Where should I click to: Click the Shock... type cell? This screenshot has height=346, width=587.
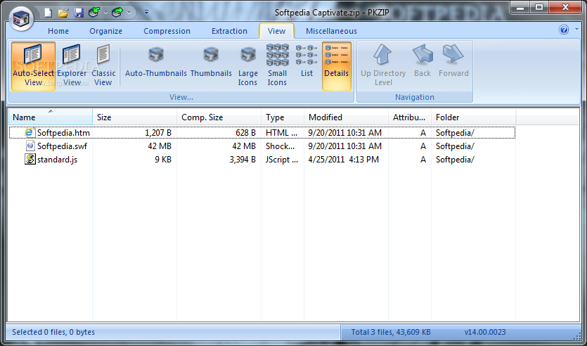[x=280, y=146]
